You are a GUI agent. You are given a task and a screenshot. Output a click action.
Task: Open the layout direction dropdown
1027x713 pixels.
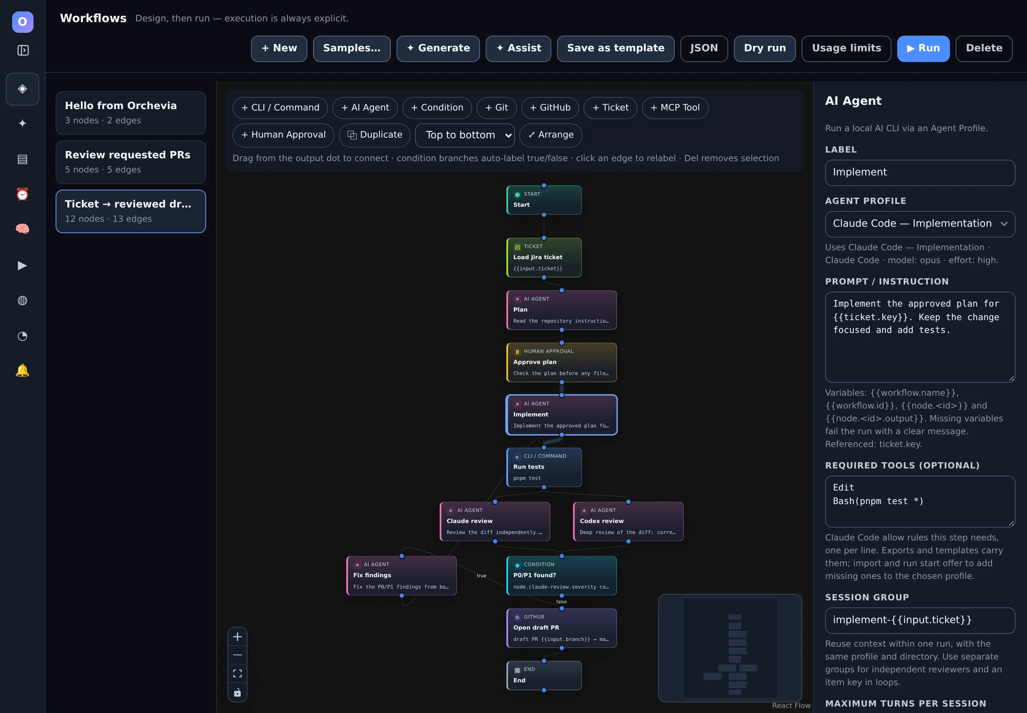pyautogui.click(x=465, y=135)
